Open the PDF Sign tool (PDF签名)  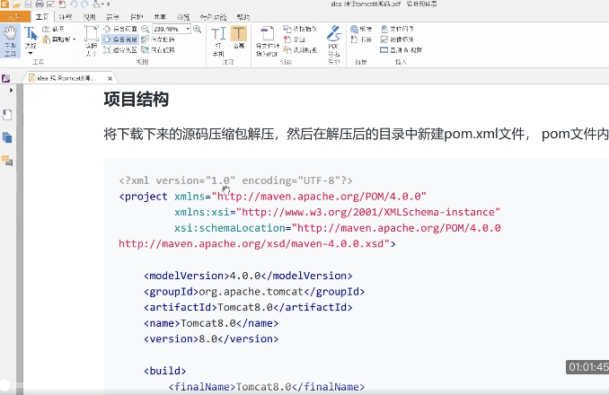pyautogui.click(x=333, y=39)
